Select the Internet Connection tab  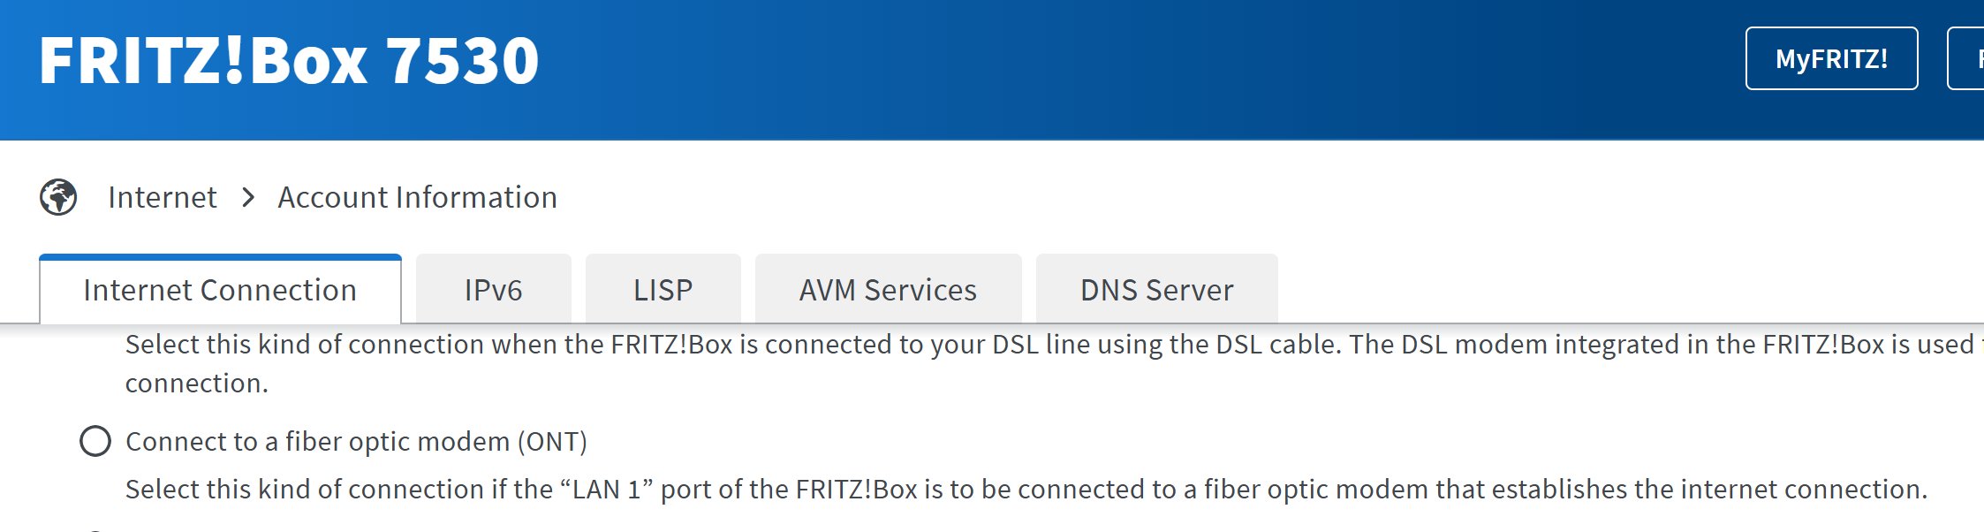pos(220,290)
